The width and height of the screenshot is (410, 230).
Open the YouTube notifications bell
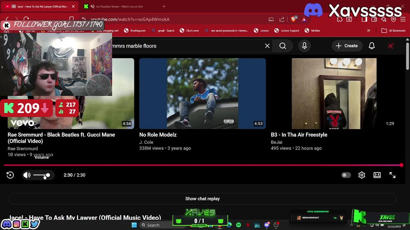(372, 46)
